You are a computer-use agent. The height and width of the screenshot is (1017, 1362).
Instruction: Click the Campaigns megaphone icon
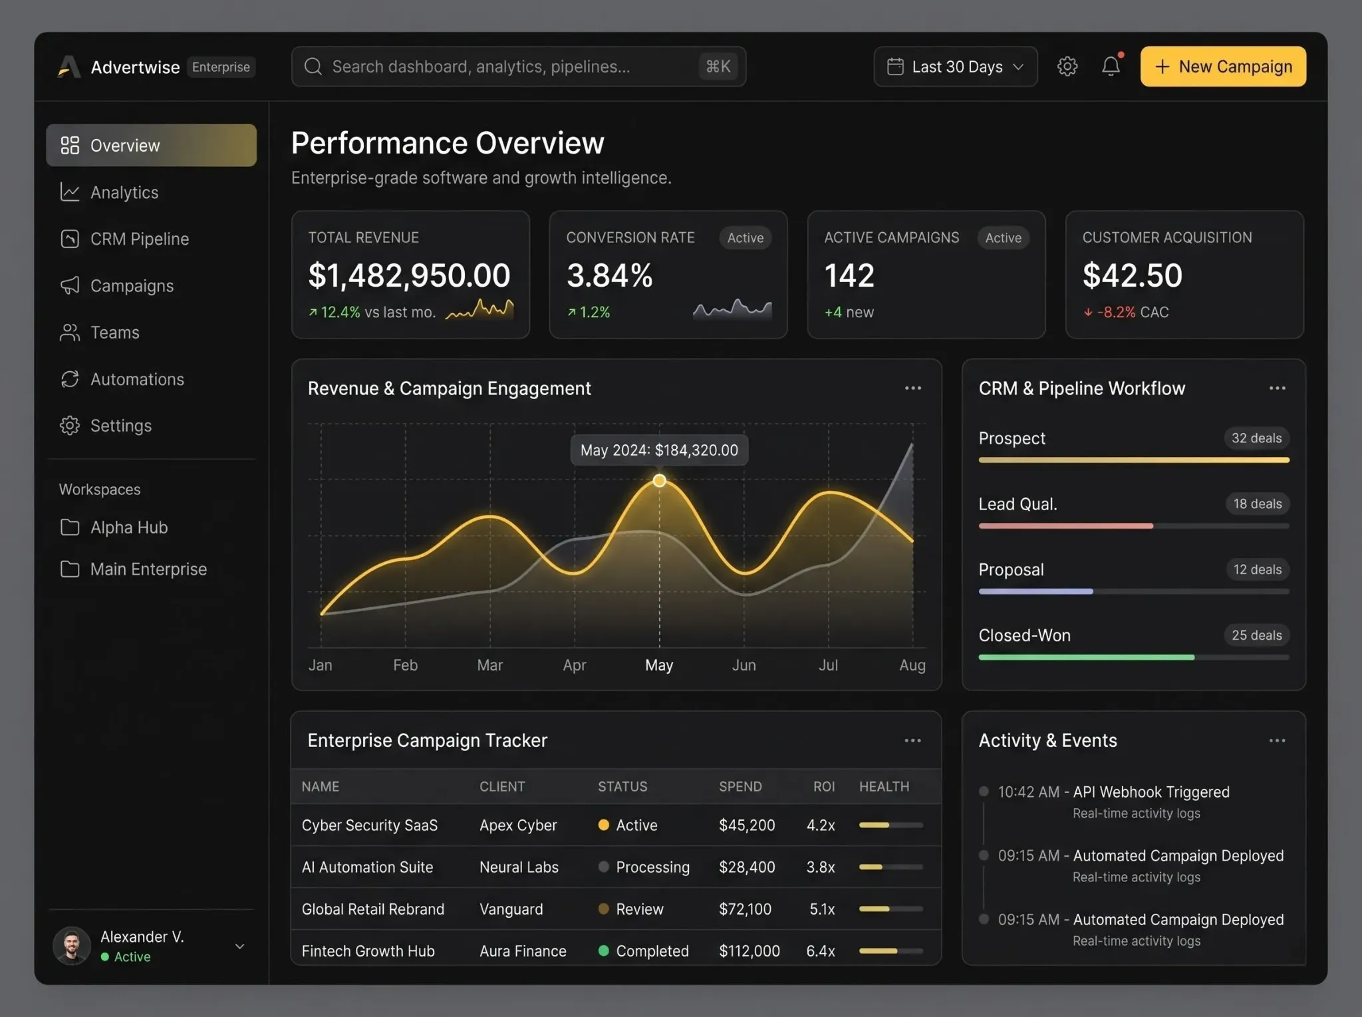(x=70, y=285)
